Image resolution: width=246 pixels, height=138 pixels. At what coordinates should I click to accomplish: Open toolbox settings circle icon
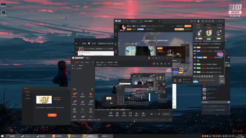(92, 89)
